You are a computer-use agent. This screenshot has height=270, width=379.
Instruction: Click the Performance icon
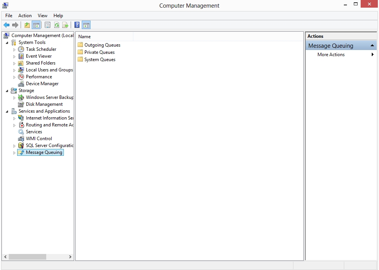(21, 77)
